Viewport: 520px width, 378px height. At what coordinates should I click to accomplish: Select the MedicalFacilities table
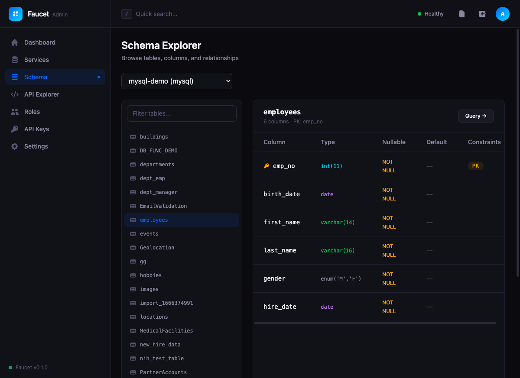pyautogui.click(x=182, y=331)
